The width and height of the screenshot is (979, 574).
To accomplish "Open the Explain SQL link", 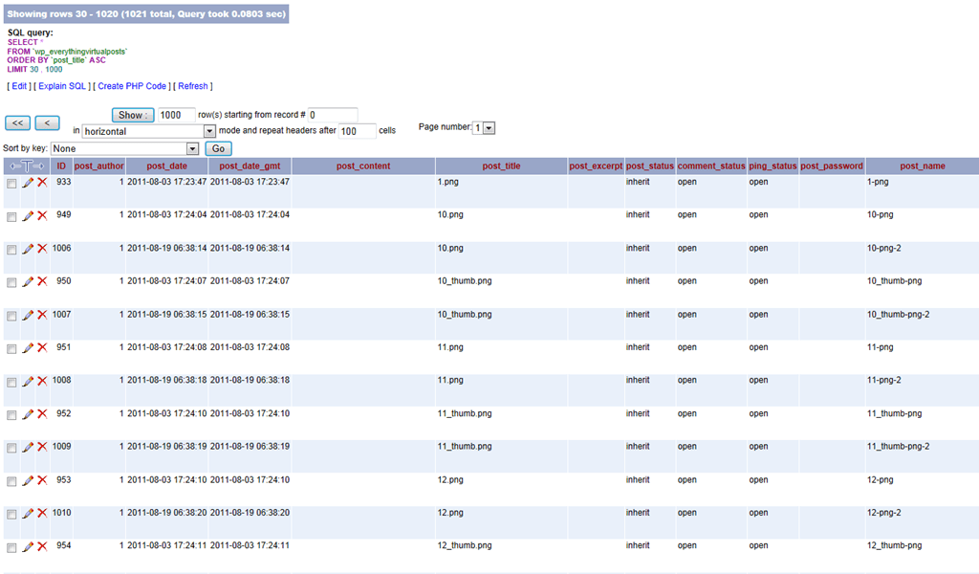I will pos(62,86).
